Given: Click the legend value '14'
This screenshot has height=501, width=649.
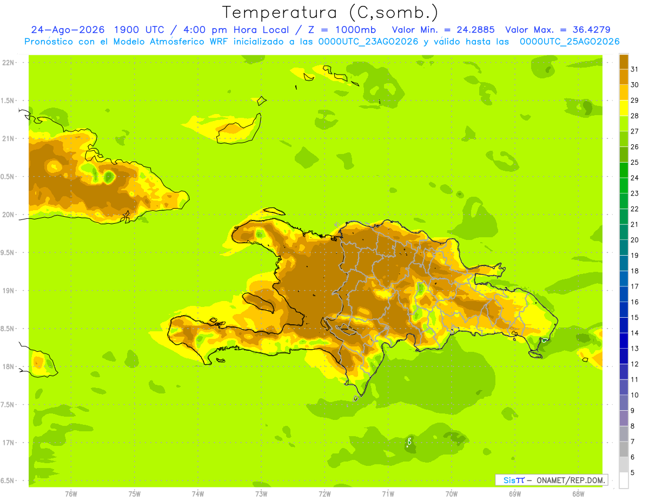Looking at the screenshot, I should (635, 333).
